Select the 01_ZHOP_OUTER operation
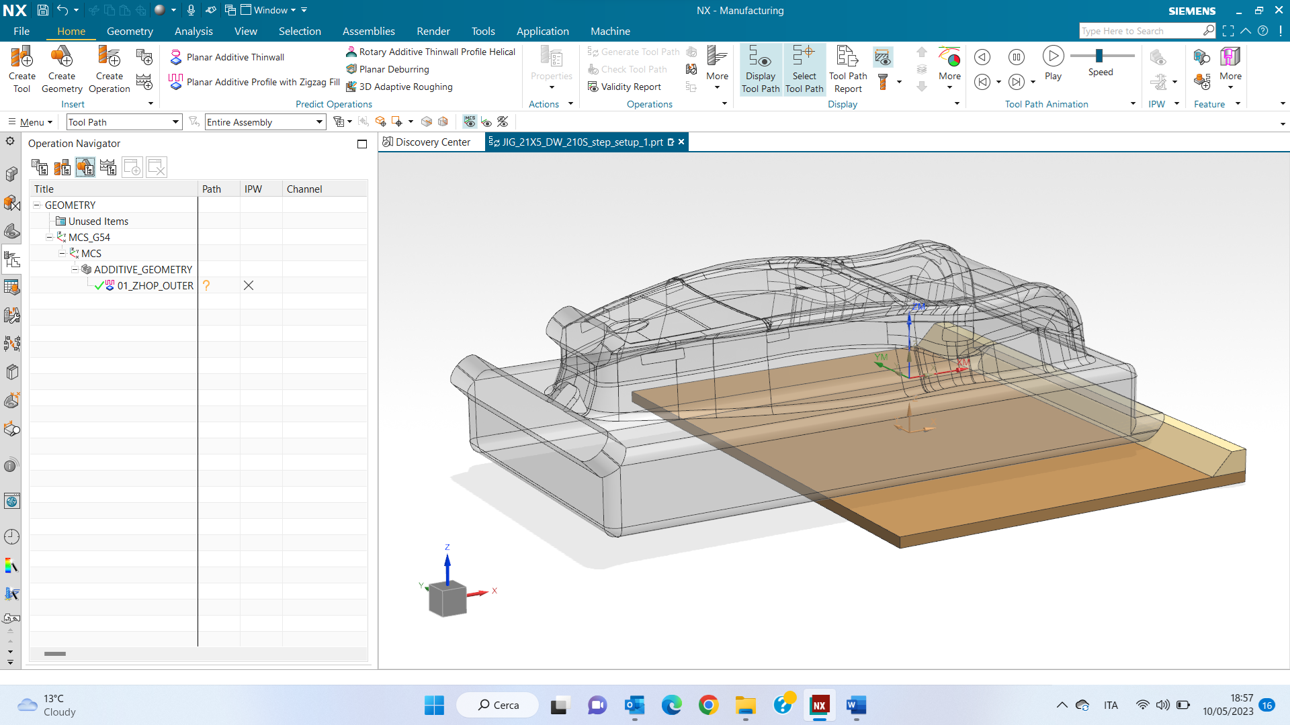This screenshot has height=725, width=1290. tap(155, 285)
